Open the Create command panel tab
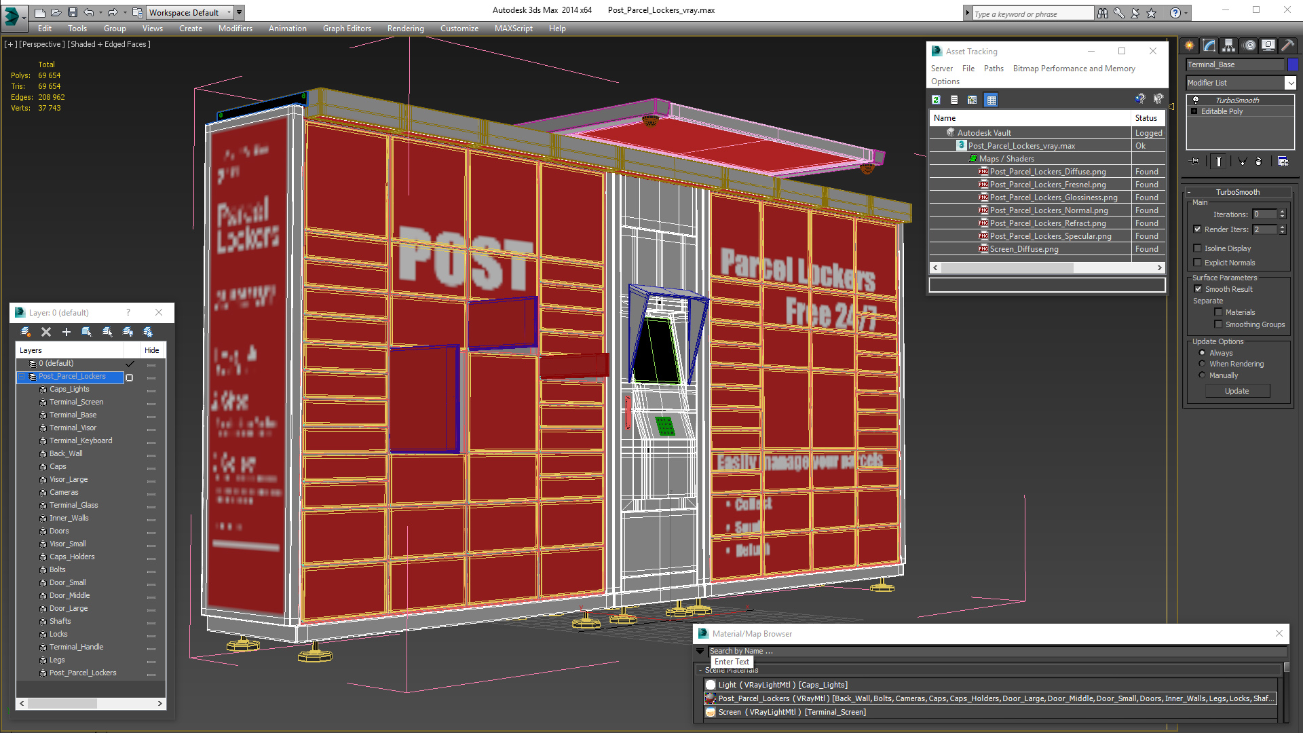Image resolution: width=1303 pixels, height=733 pixels. pyautogui.click(x=1190, y=45)
